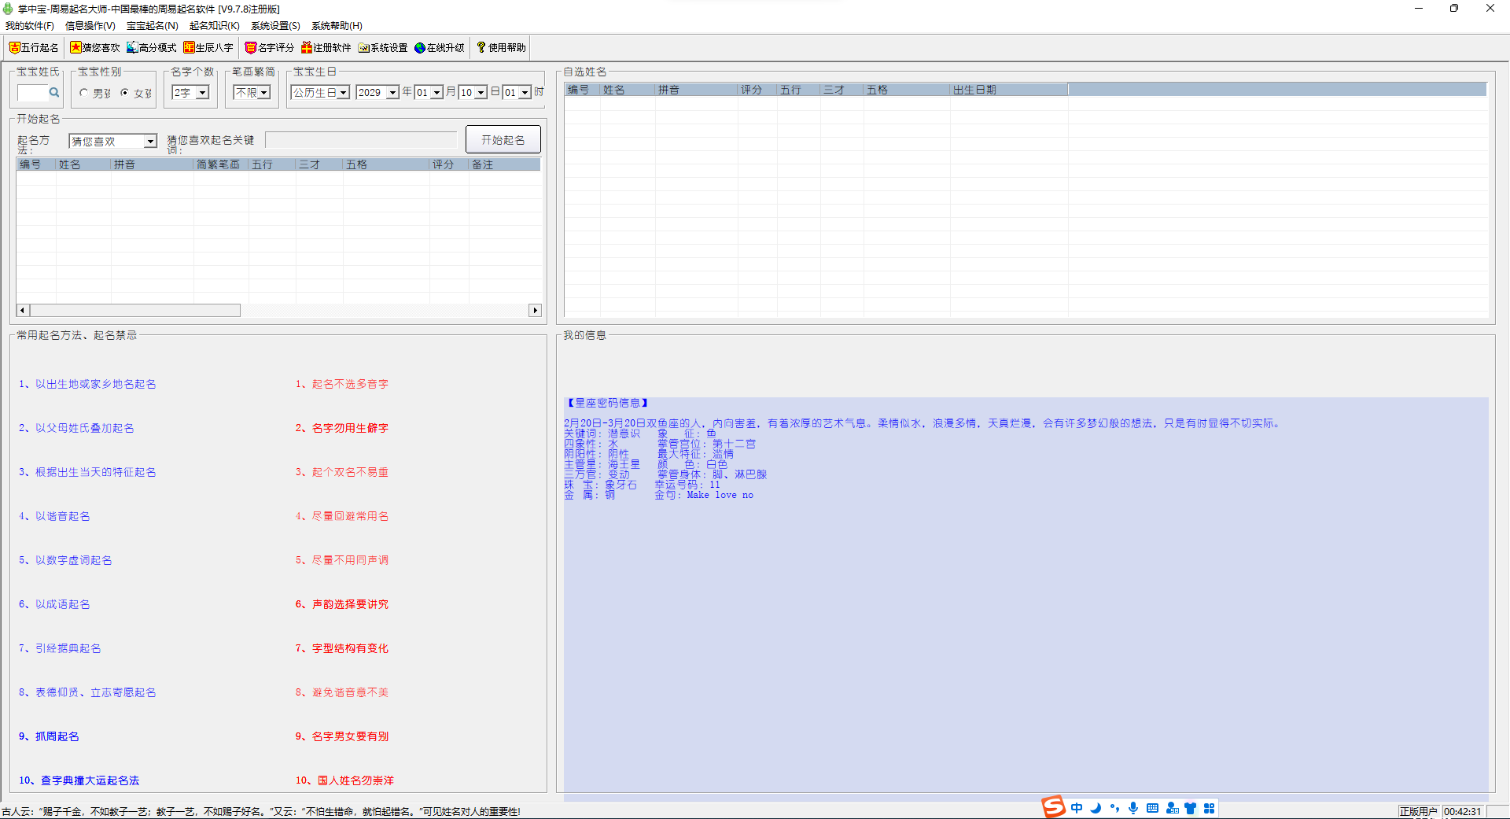
Task: Expand the 名字个数 dropdown
Action: pyautogui.click(x=202, y=93)
